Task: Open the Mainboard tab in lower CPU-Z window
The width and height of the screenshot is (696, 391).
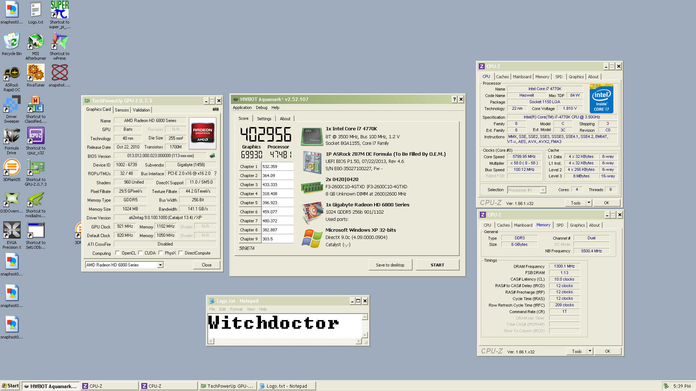Action: click(523, 225)
